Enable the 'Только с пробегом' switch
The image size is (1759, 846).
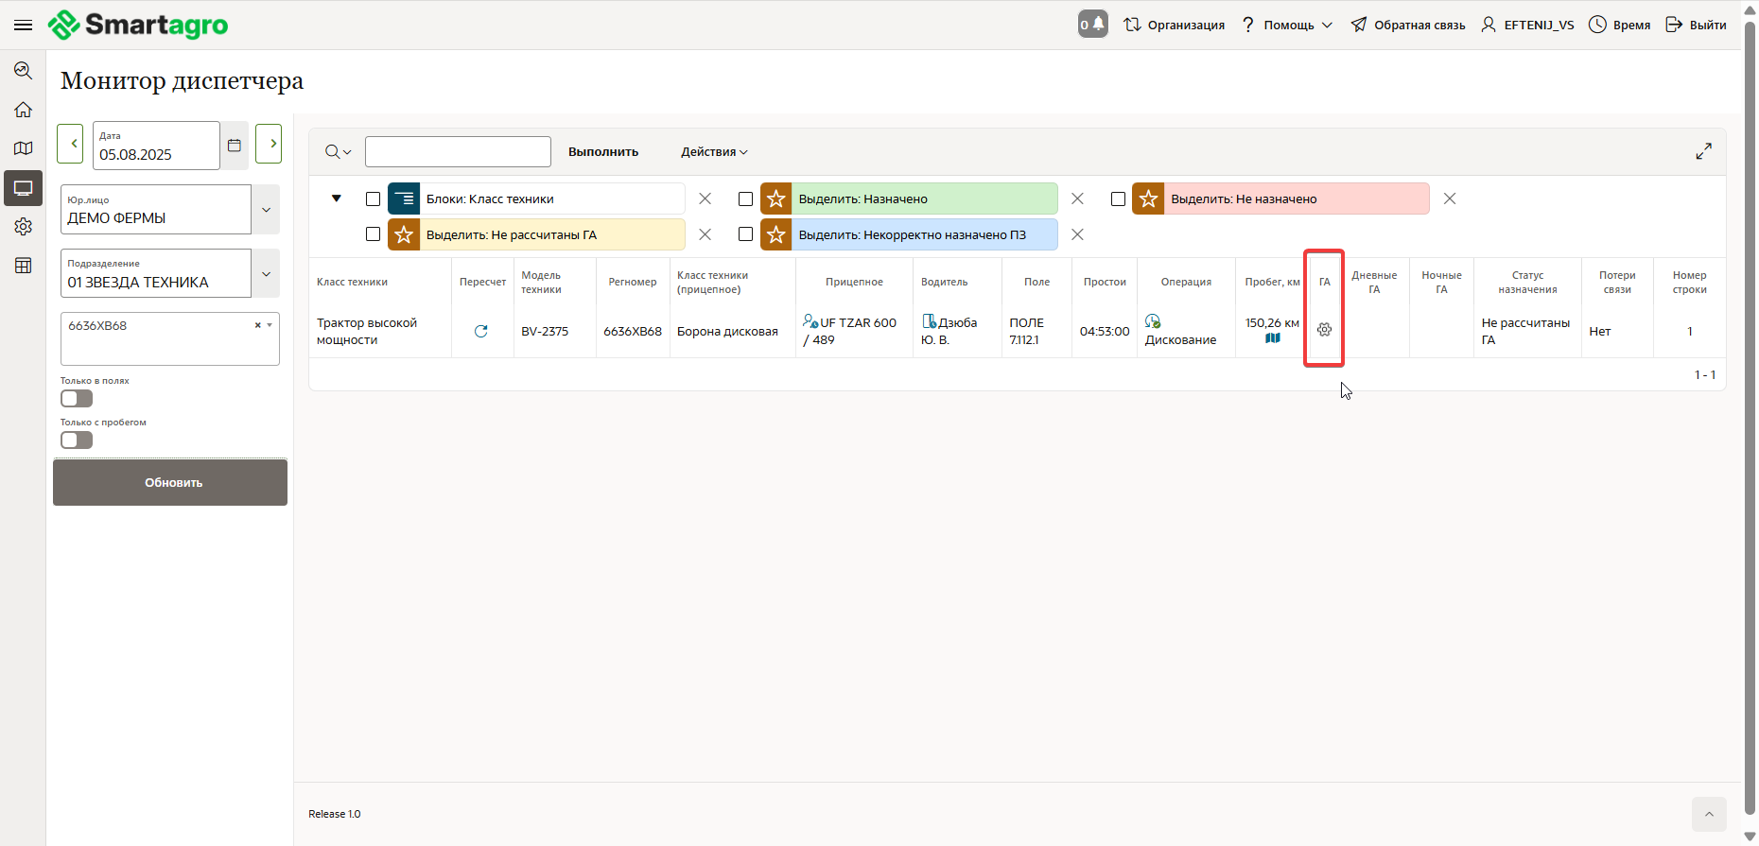[77, 440]
